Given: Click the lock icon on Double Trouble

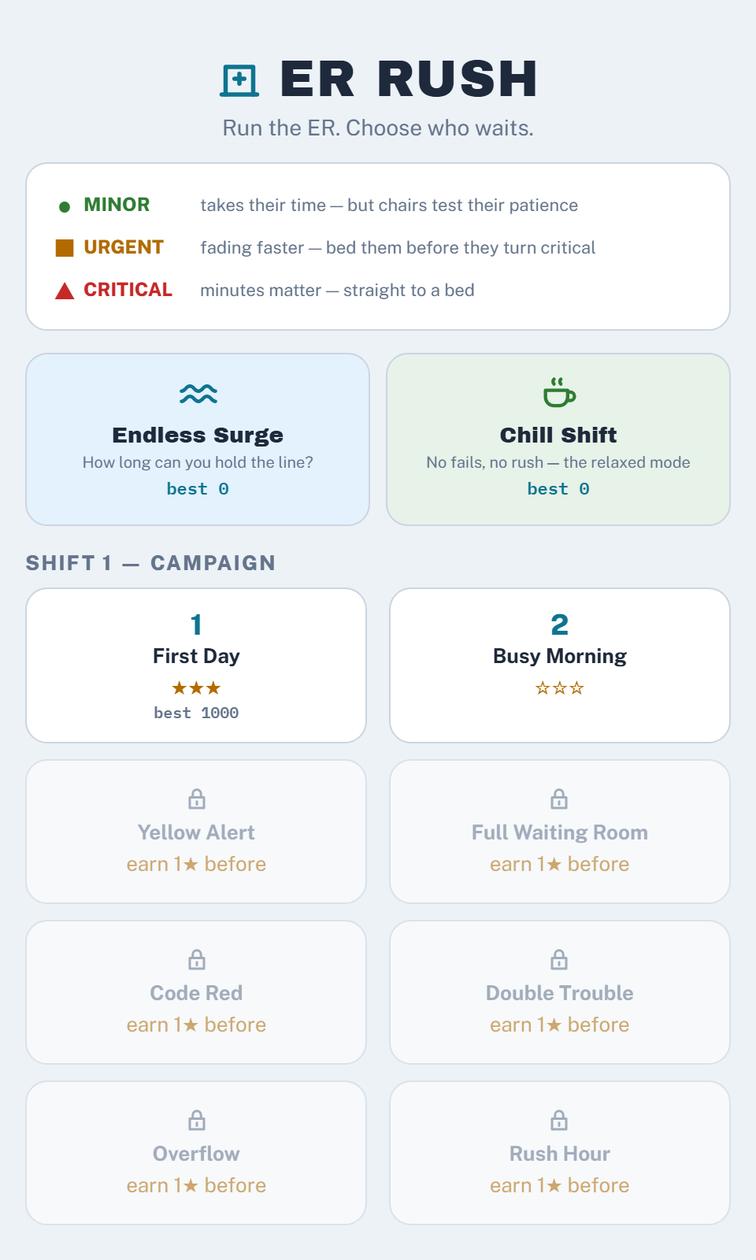Looking at the screenshot, I should pos(559,960).
